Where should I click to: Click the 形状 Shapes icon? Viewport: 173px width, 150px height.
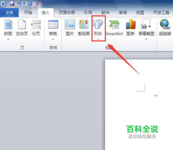point(98,24)
